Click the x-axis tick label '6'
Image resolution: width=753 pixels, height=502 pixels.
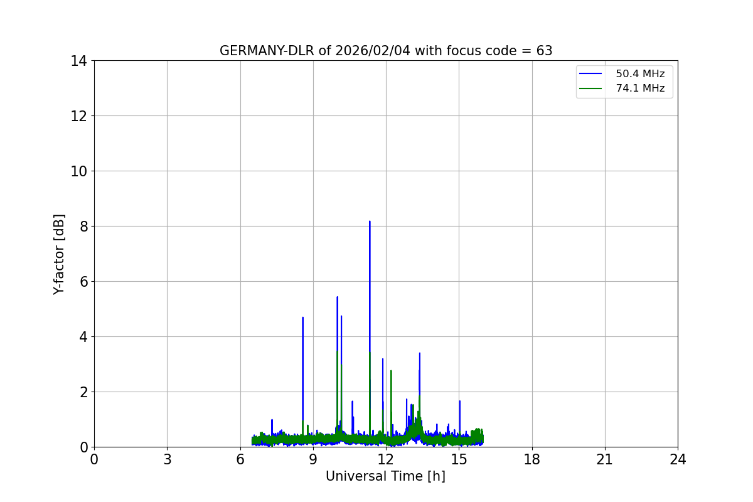[x=240, y=459]
